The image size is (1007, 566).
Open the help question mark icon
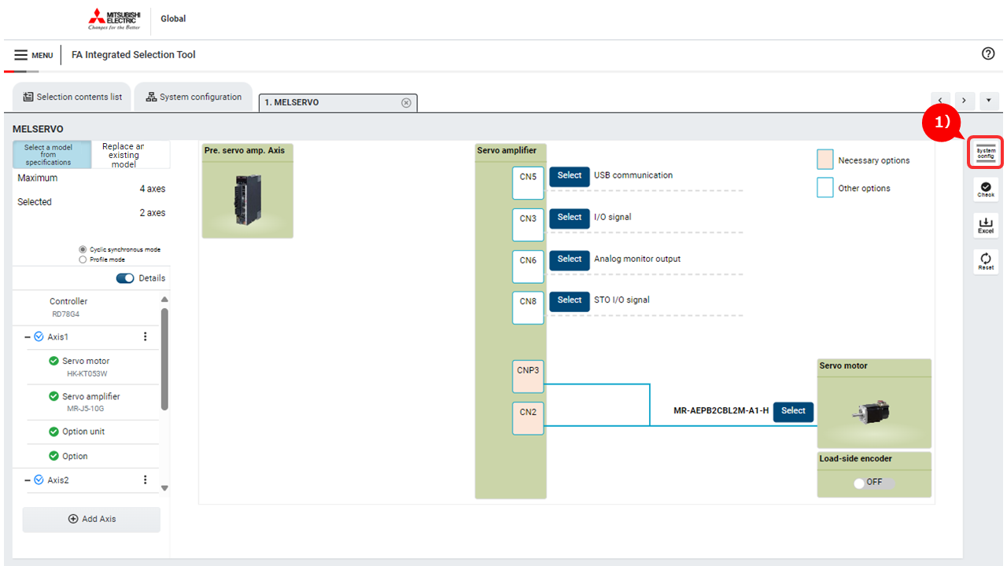pos(989,53)
